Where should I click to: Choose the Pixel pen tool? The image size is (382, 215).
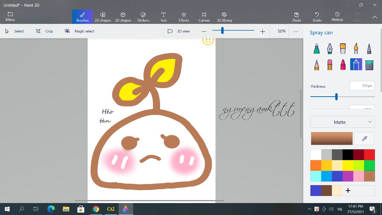point(369,49)
